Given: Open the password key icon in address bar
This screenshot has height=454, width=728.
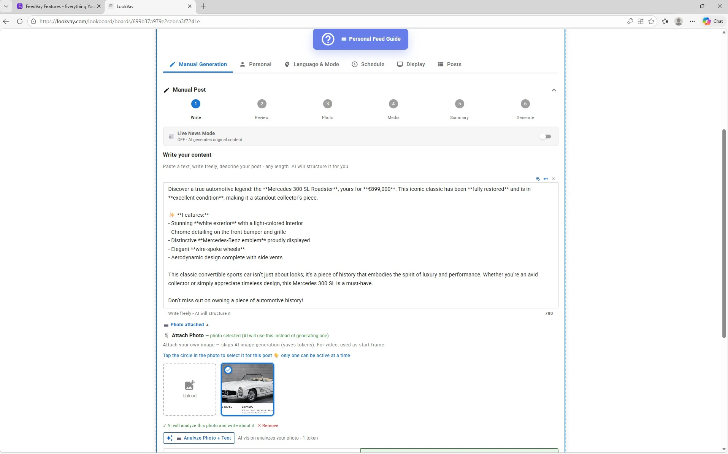Looking at the screenshot, I should [x=630, y=21].
